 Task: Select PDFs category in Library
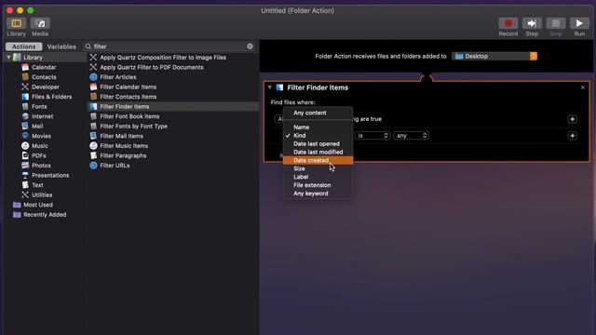click(38, 155)
